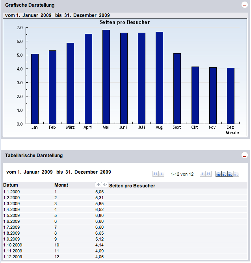Collapse the Grafische Darstellung panel
The height and width of the screenshot is (263, 251).
click(x=244, y=5)
